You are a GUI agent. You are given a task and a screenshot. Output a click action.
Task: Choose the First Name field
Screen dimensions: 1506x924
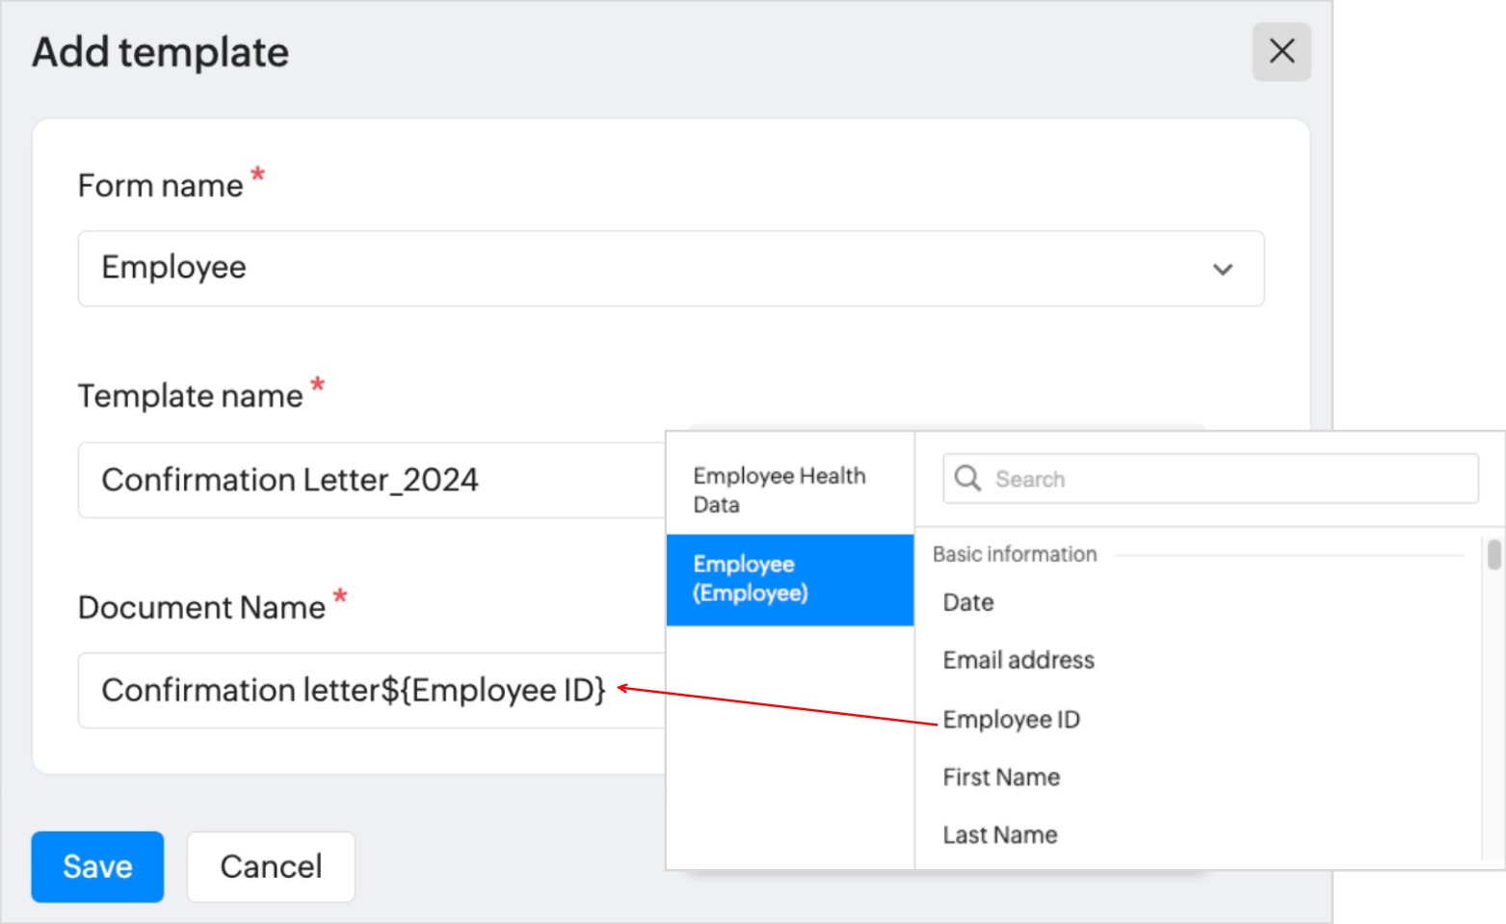(1001, 778)
